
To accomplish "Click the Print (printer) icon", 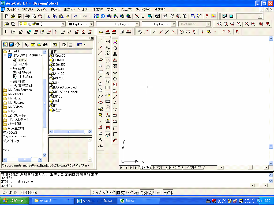I will coord(27,16).
